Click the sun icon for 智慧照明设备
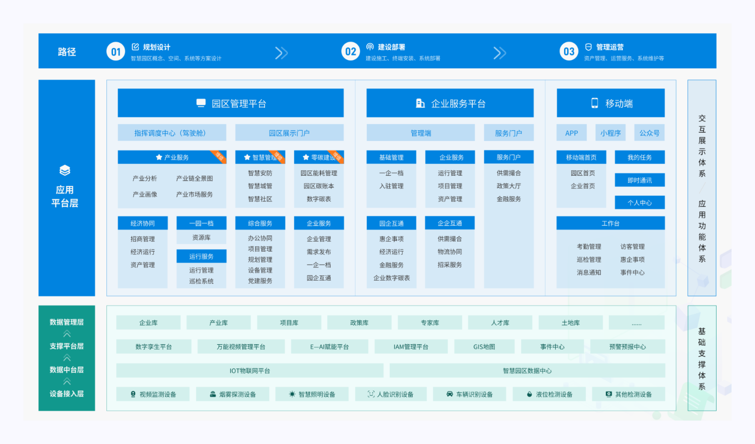The width and height of the screenshot is (755, 444). 292,394
